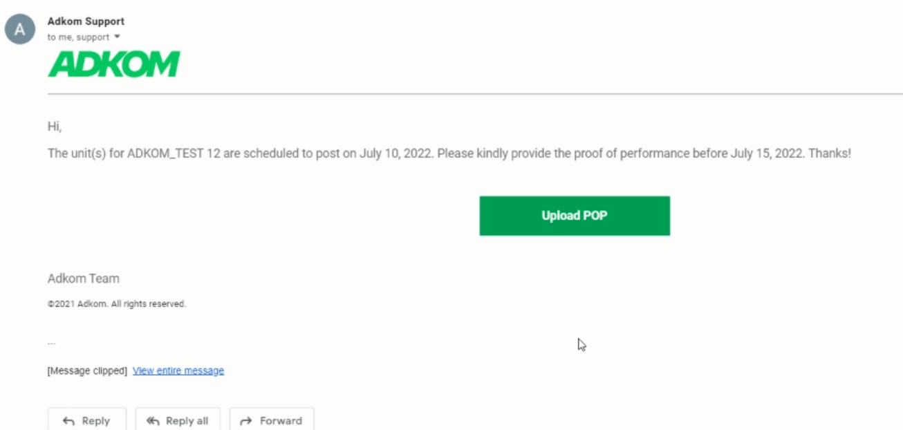Image resolution: width=903 pixels, height=430 pixels.
Task: Click the Adkom Team signature text
Action: click(x=83, y=279)
